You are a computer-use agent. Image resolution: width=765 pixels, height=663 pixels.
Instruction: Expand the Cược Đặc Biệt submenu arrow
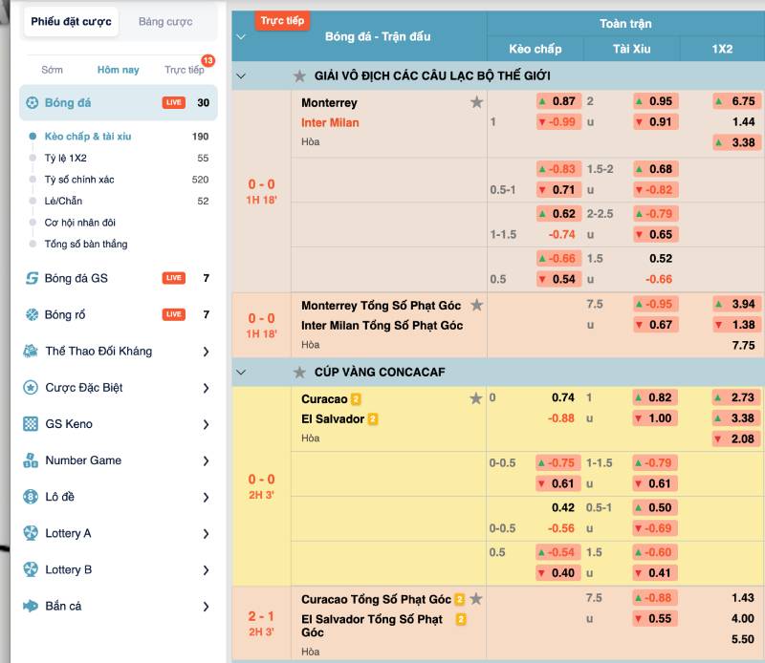pyautogui.click(x=206, y=388)
